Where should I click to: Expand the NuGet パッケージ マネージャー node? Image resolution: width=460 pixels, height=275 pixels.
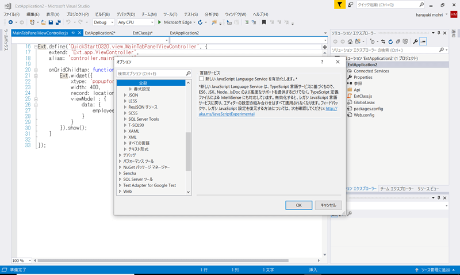pos(120,167)
